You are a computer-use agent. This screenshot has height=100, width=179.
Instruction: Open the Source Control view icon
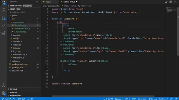point(3,18)
